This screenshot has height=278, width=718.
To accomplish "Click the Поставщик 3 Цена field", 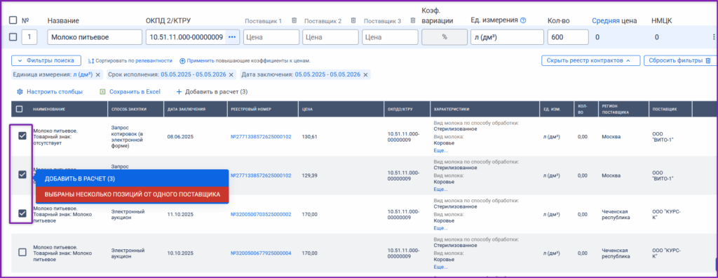I will coord(390,37).
